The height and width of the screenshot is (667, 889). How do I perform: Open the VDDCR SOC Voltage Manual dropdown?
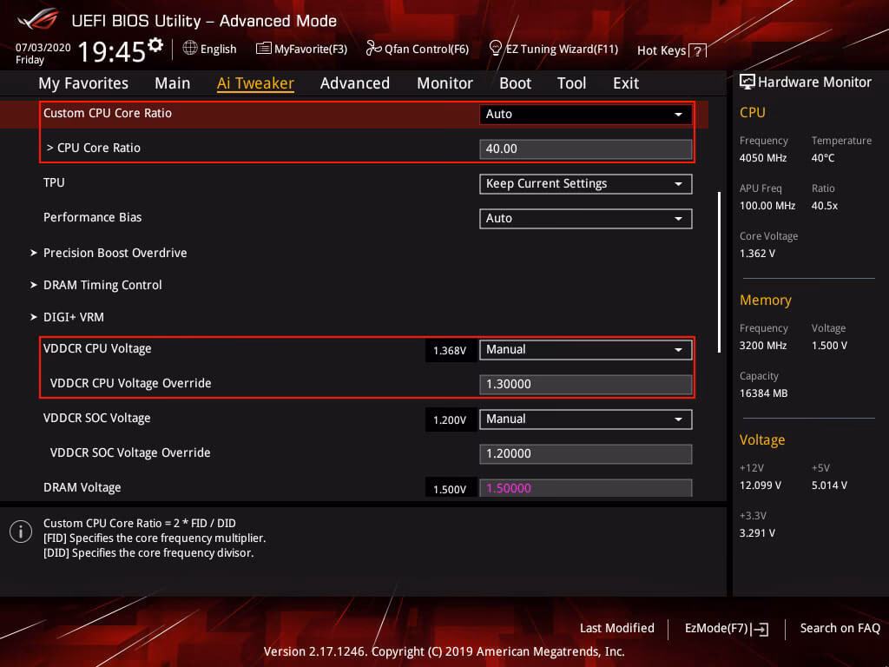586,419
